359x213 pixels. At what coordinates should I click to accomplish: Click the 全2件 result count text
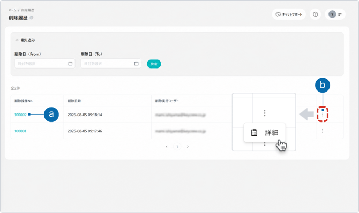[x=15, y=88]
